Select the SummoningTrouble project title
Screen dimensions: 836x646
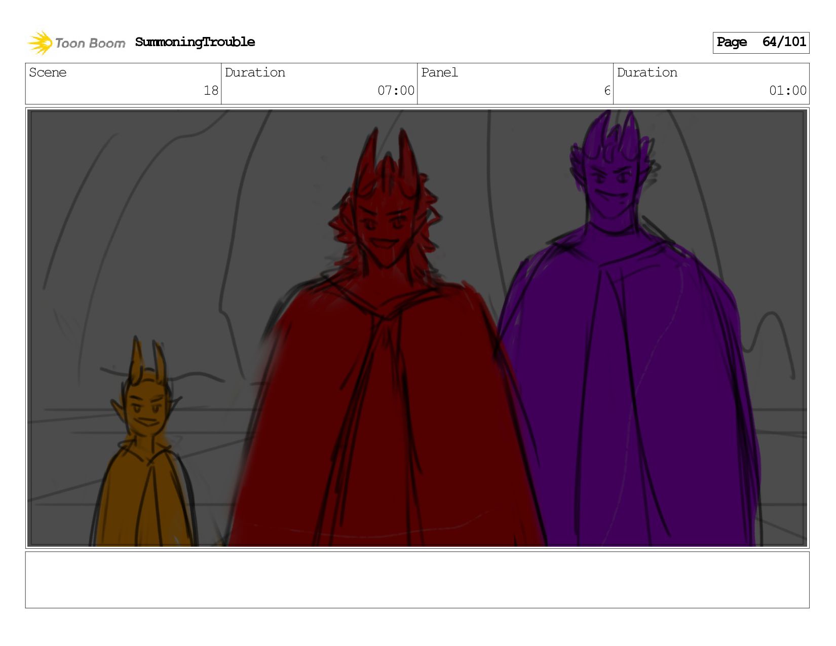point(195,42)
